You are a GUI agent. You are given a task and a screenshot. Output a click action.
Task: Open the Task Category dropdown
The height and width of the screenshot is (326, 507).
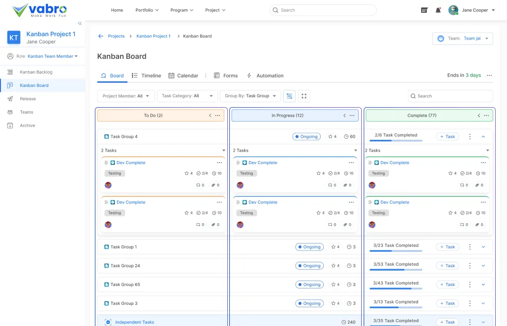[x=187, y=96]
